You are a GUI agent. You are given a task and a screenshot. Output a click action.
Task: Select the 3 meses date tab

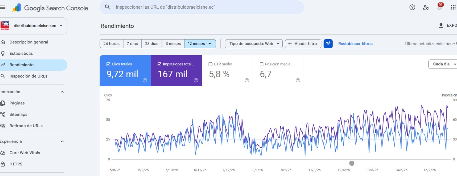(173, 44)
